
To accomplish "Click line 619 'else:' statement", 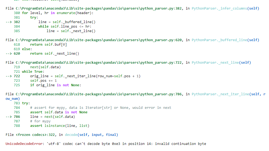I will [27, 49].
